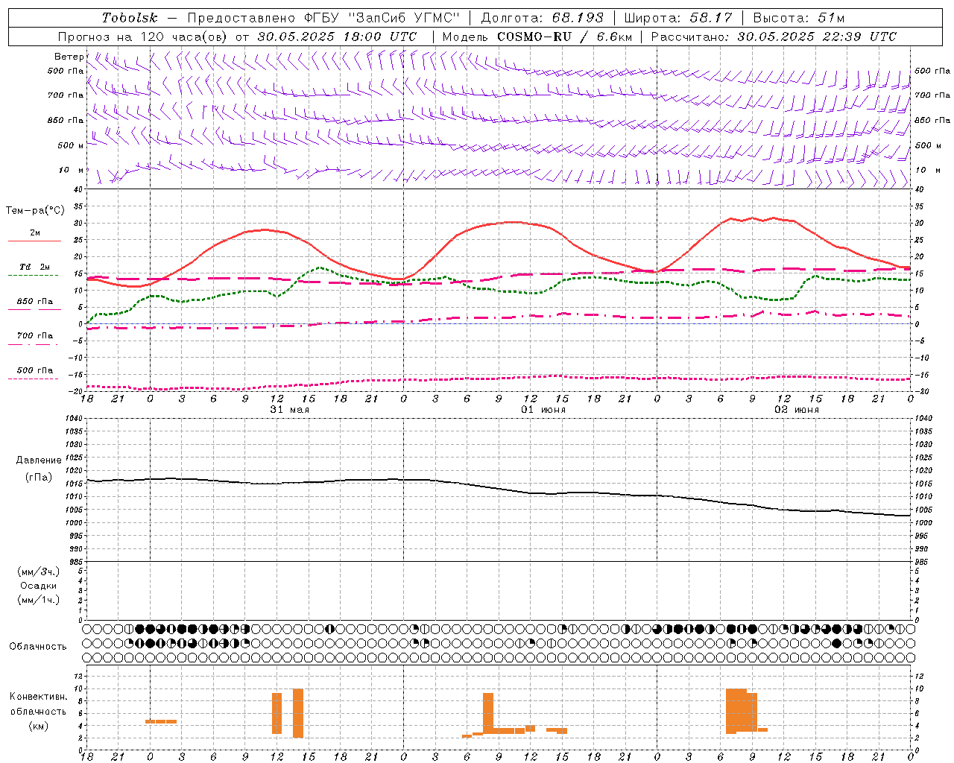Click the (км) unit label for convective cloud
Image resolution: width=954 pixels, height=763 pixels.
click(39, 726)
